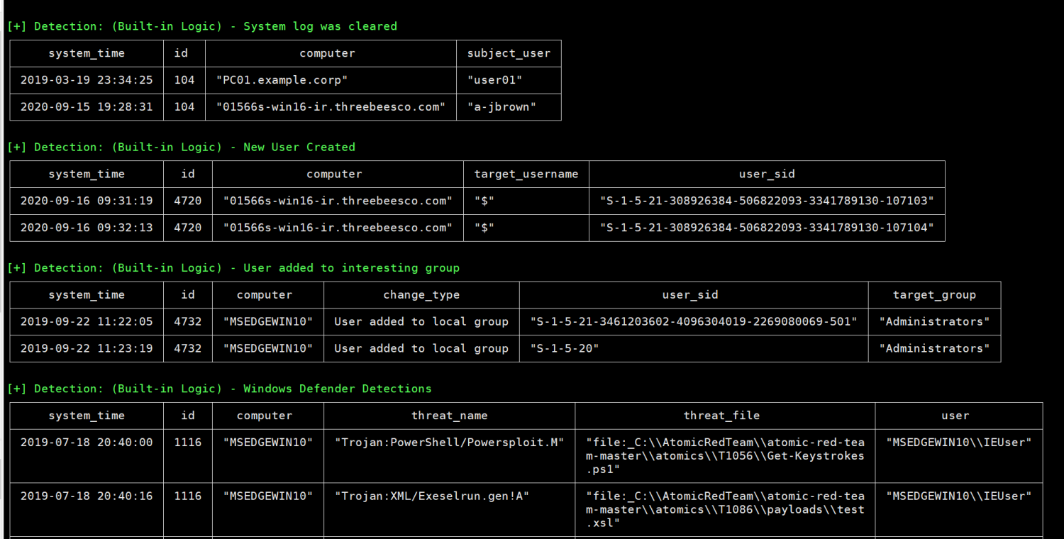Click "Trojan:XML/Exeselrun.gen!A" threat name

pyautogui.click(x=432, y=496)
